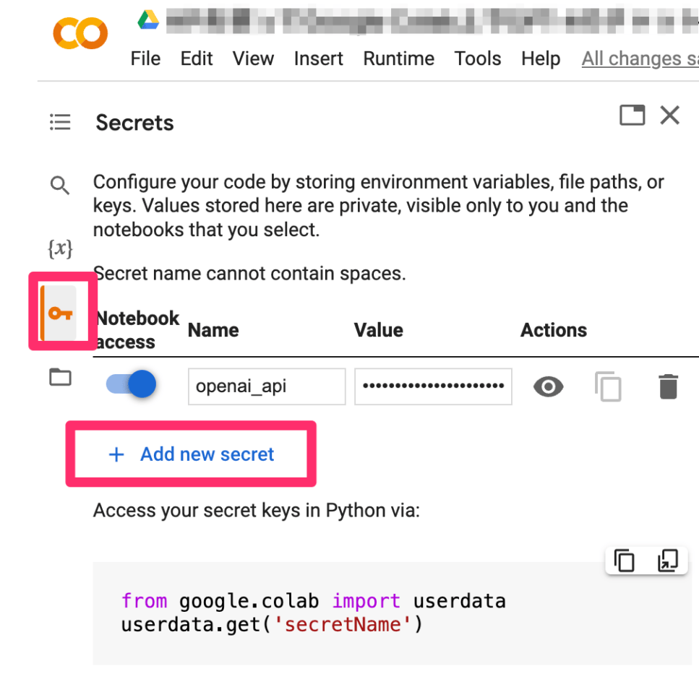Insert the code snippet into the notebook
This screenshot has height=679, width=699.
coord(666,560)
